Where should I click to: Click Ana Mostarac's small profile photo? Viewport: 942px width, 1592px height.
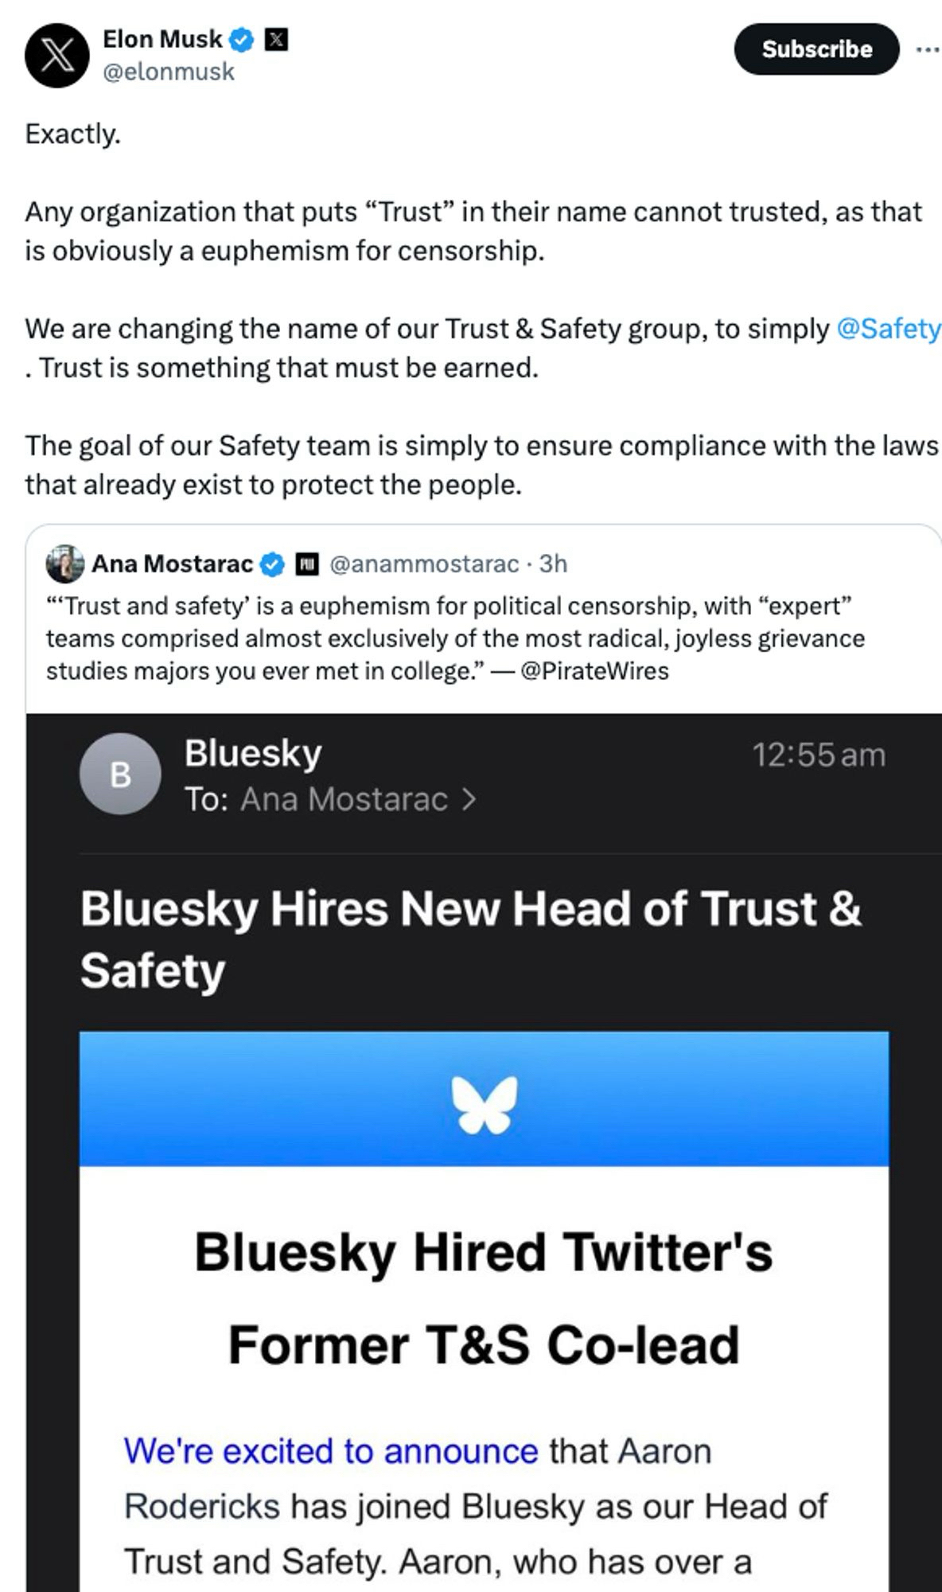(65, 564)
